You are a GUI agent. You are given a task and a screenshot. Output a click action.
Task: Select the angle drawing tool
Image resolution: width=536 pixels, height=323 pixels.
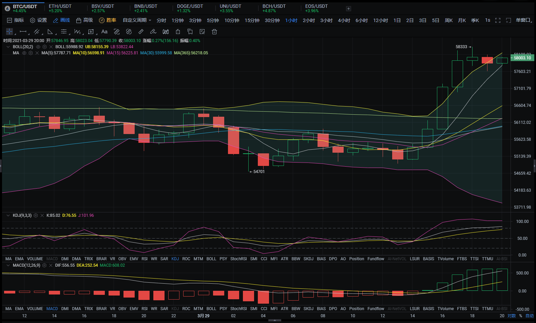coord(50,32)
